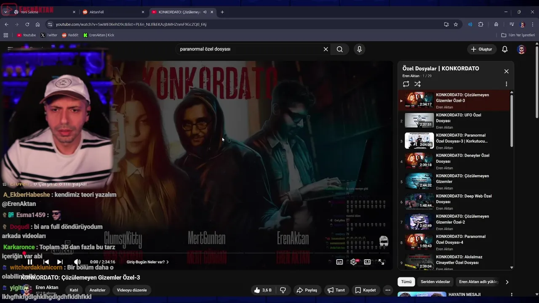This screenshot has height=303, width=539.
Task: Open playlist three-dot options menu
Action: (x=506, y=84)
